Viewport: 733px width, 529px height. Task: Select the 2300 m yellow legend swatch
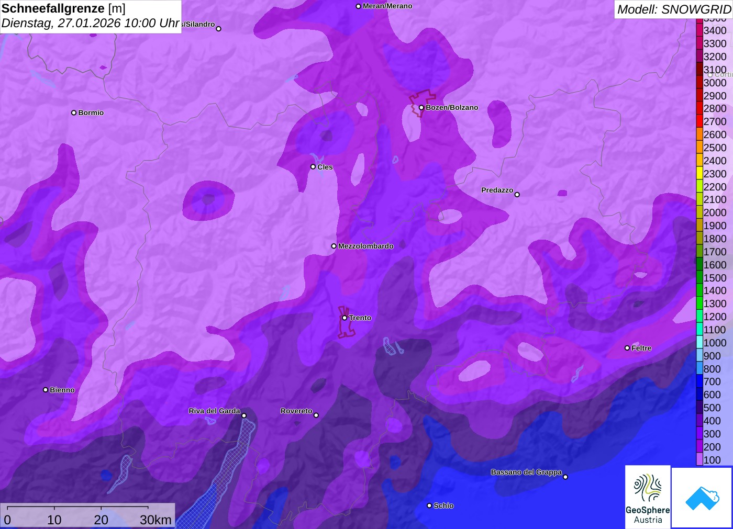699,174
